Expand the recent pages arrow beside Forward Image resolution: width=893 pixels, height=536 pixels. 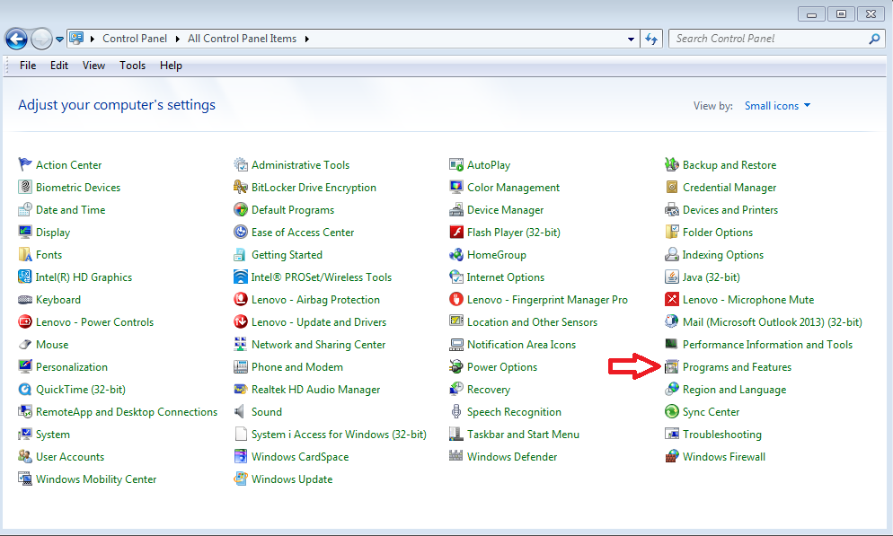60,40
